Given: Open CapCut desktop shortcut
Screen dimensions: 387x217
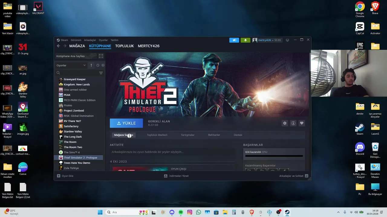Looking at the screenshot, I should coord(360,29).
